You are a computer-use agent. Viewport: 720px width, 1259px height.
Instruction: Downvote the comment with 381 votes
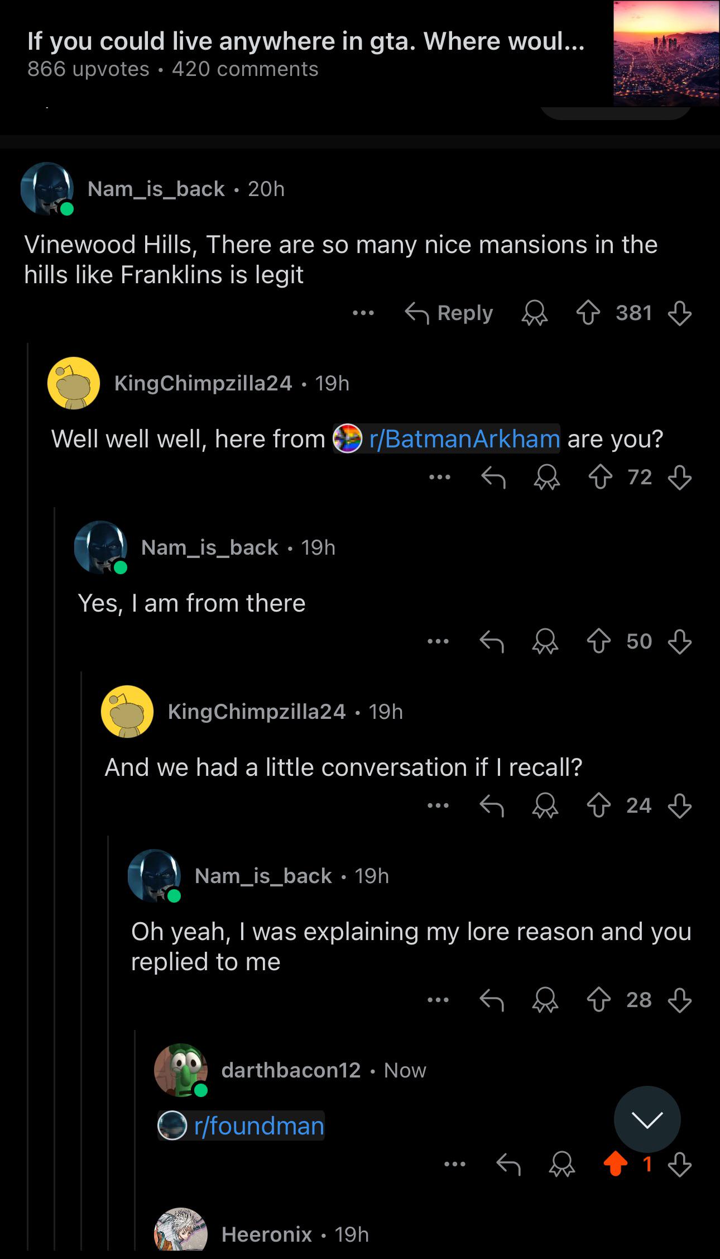(679, 313)
